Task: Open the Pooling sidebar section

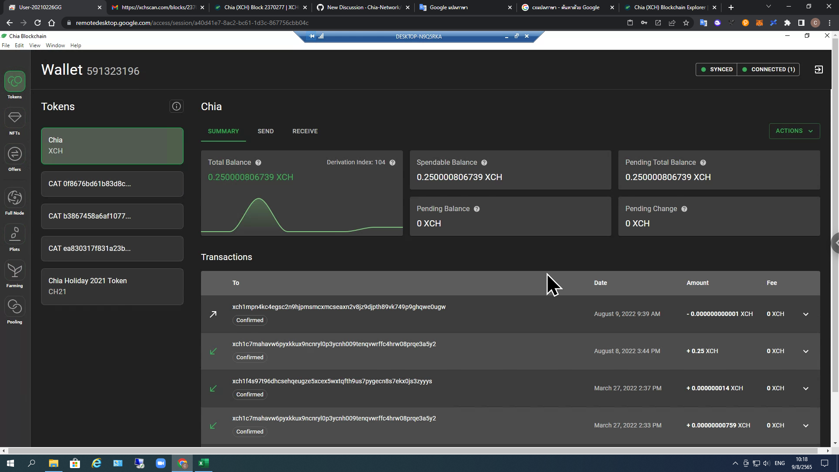Action: pos(15,310)
